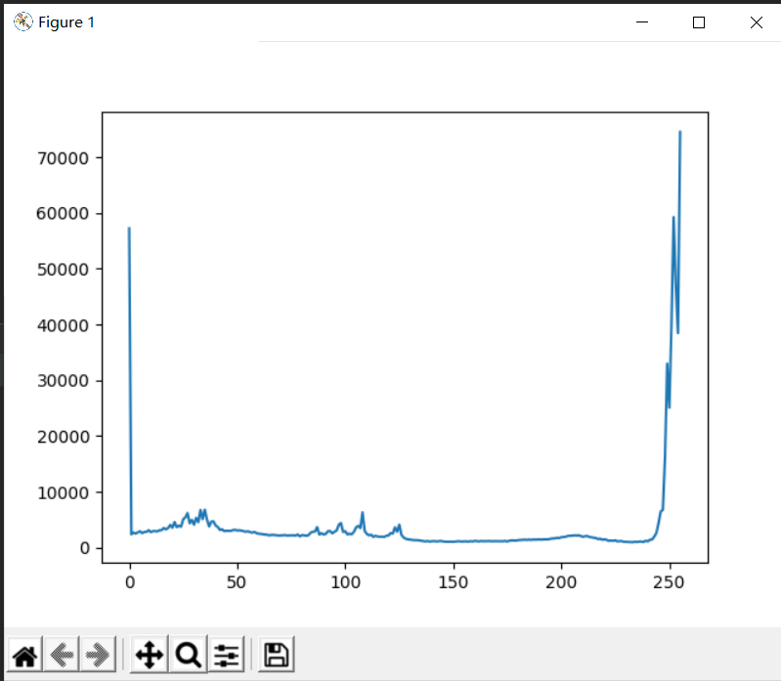Click the histogram spike top at x=0
Screen dimensions: 781x681
coord(129,229)
